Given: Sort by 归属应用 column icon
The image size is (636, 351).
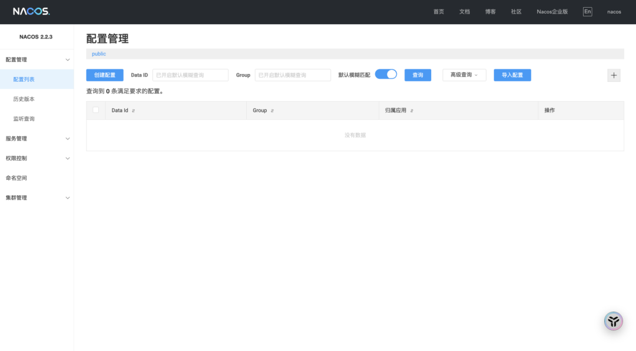Looking at the screenshot, I should (412, 111).
